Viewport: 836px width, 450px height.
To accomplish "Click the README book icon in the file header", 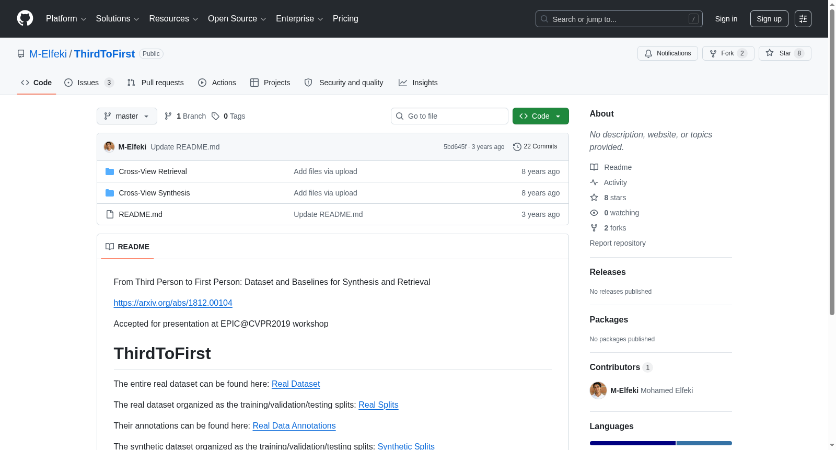I will tap(110, 247).
